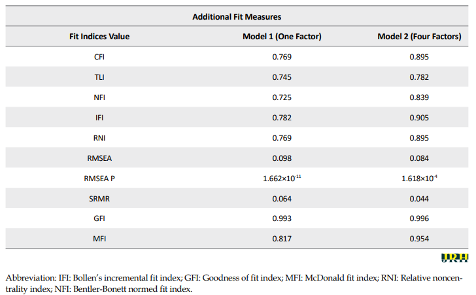This screenshot has width=476, height=295.
Task: Click Model 2 RMSEA P value 1.618×10⁻⁴
Action: click(x=418, y=178)
